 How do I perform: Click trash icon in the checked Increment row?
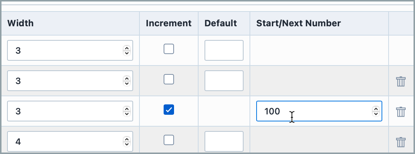click(400, 111)
